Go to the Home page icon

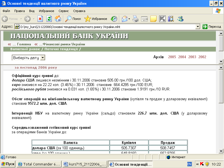click(58, 19)
